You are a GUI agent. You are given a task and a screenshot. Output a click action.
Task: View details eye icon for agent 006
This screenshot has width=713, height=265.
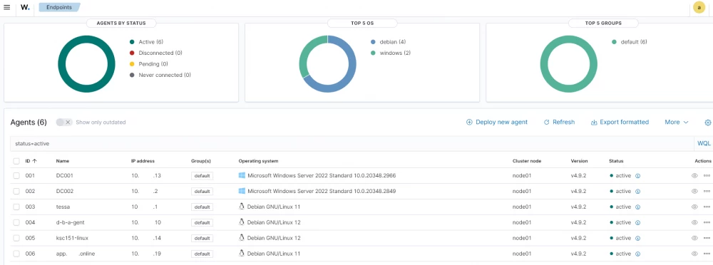(x=694, y=254)
